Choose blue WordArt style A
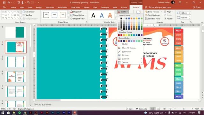Image resolution: width=204 pixels, height=115 pixels. 102,15
